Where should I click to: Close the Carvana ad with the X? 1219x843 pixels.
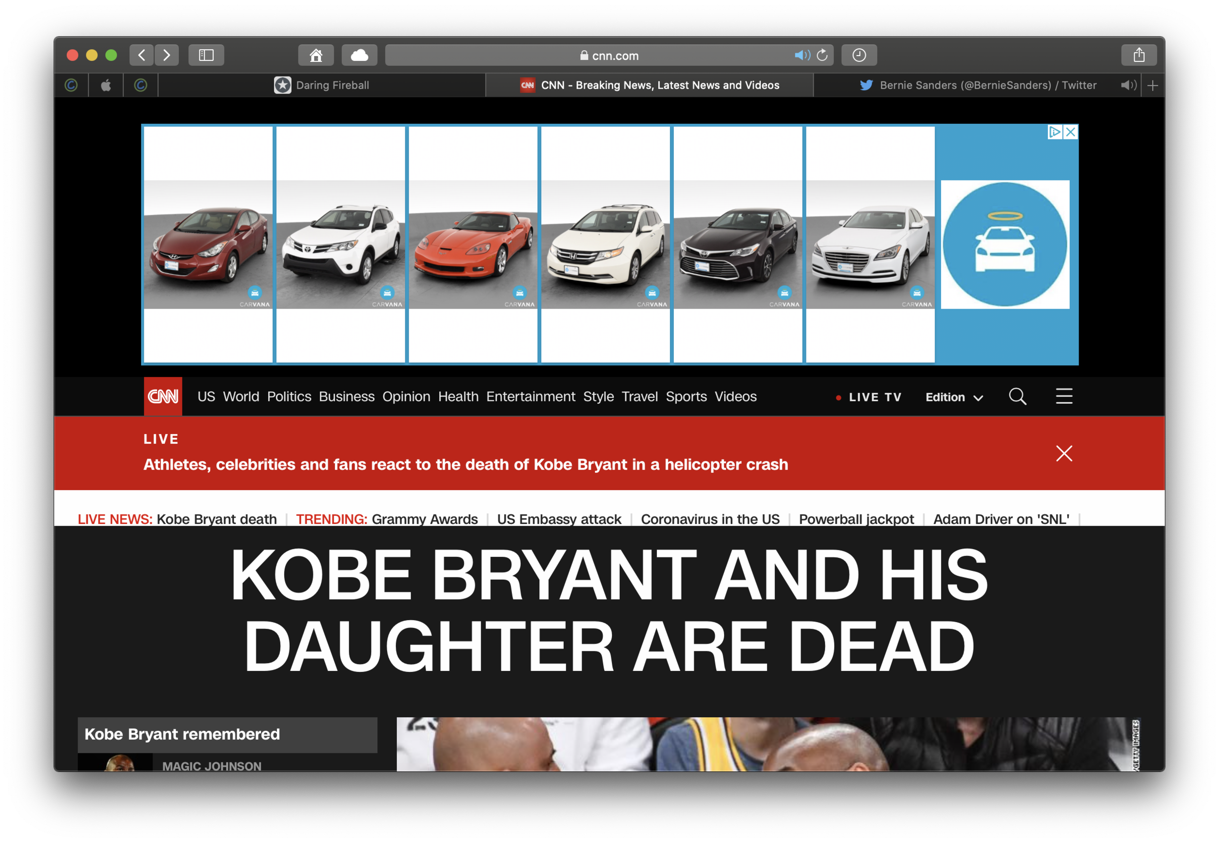1071,132
